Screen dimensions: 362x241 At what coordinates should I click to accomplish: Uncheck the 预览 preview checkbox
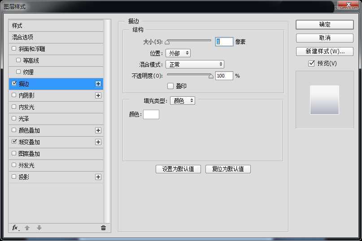click(311, 64)
